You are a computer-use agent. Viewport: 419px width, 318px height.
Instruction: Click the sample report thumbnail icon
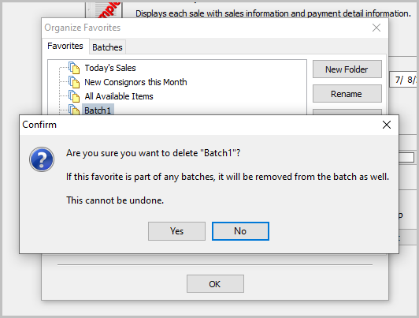click(104, 10)
